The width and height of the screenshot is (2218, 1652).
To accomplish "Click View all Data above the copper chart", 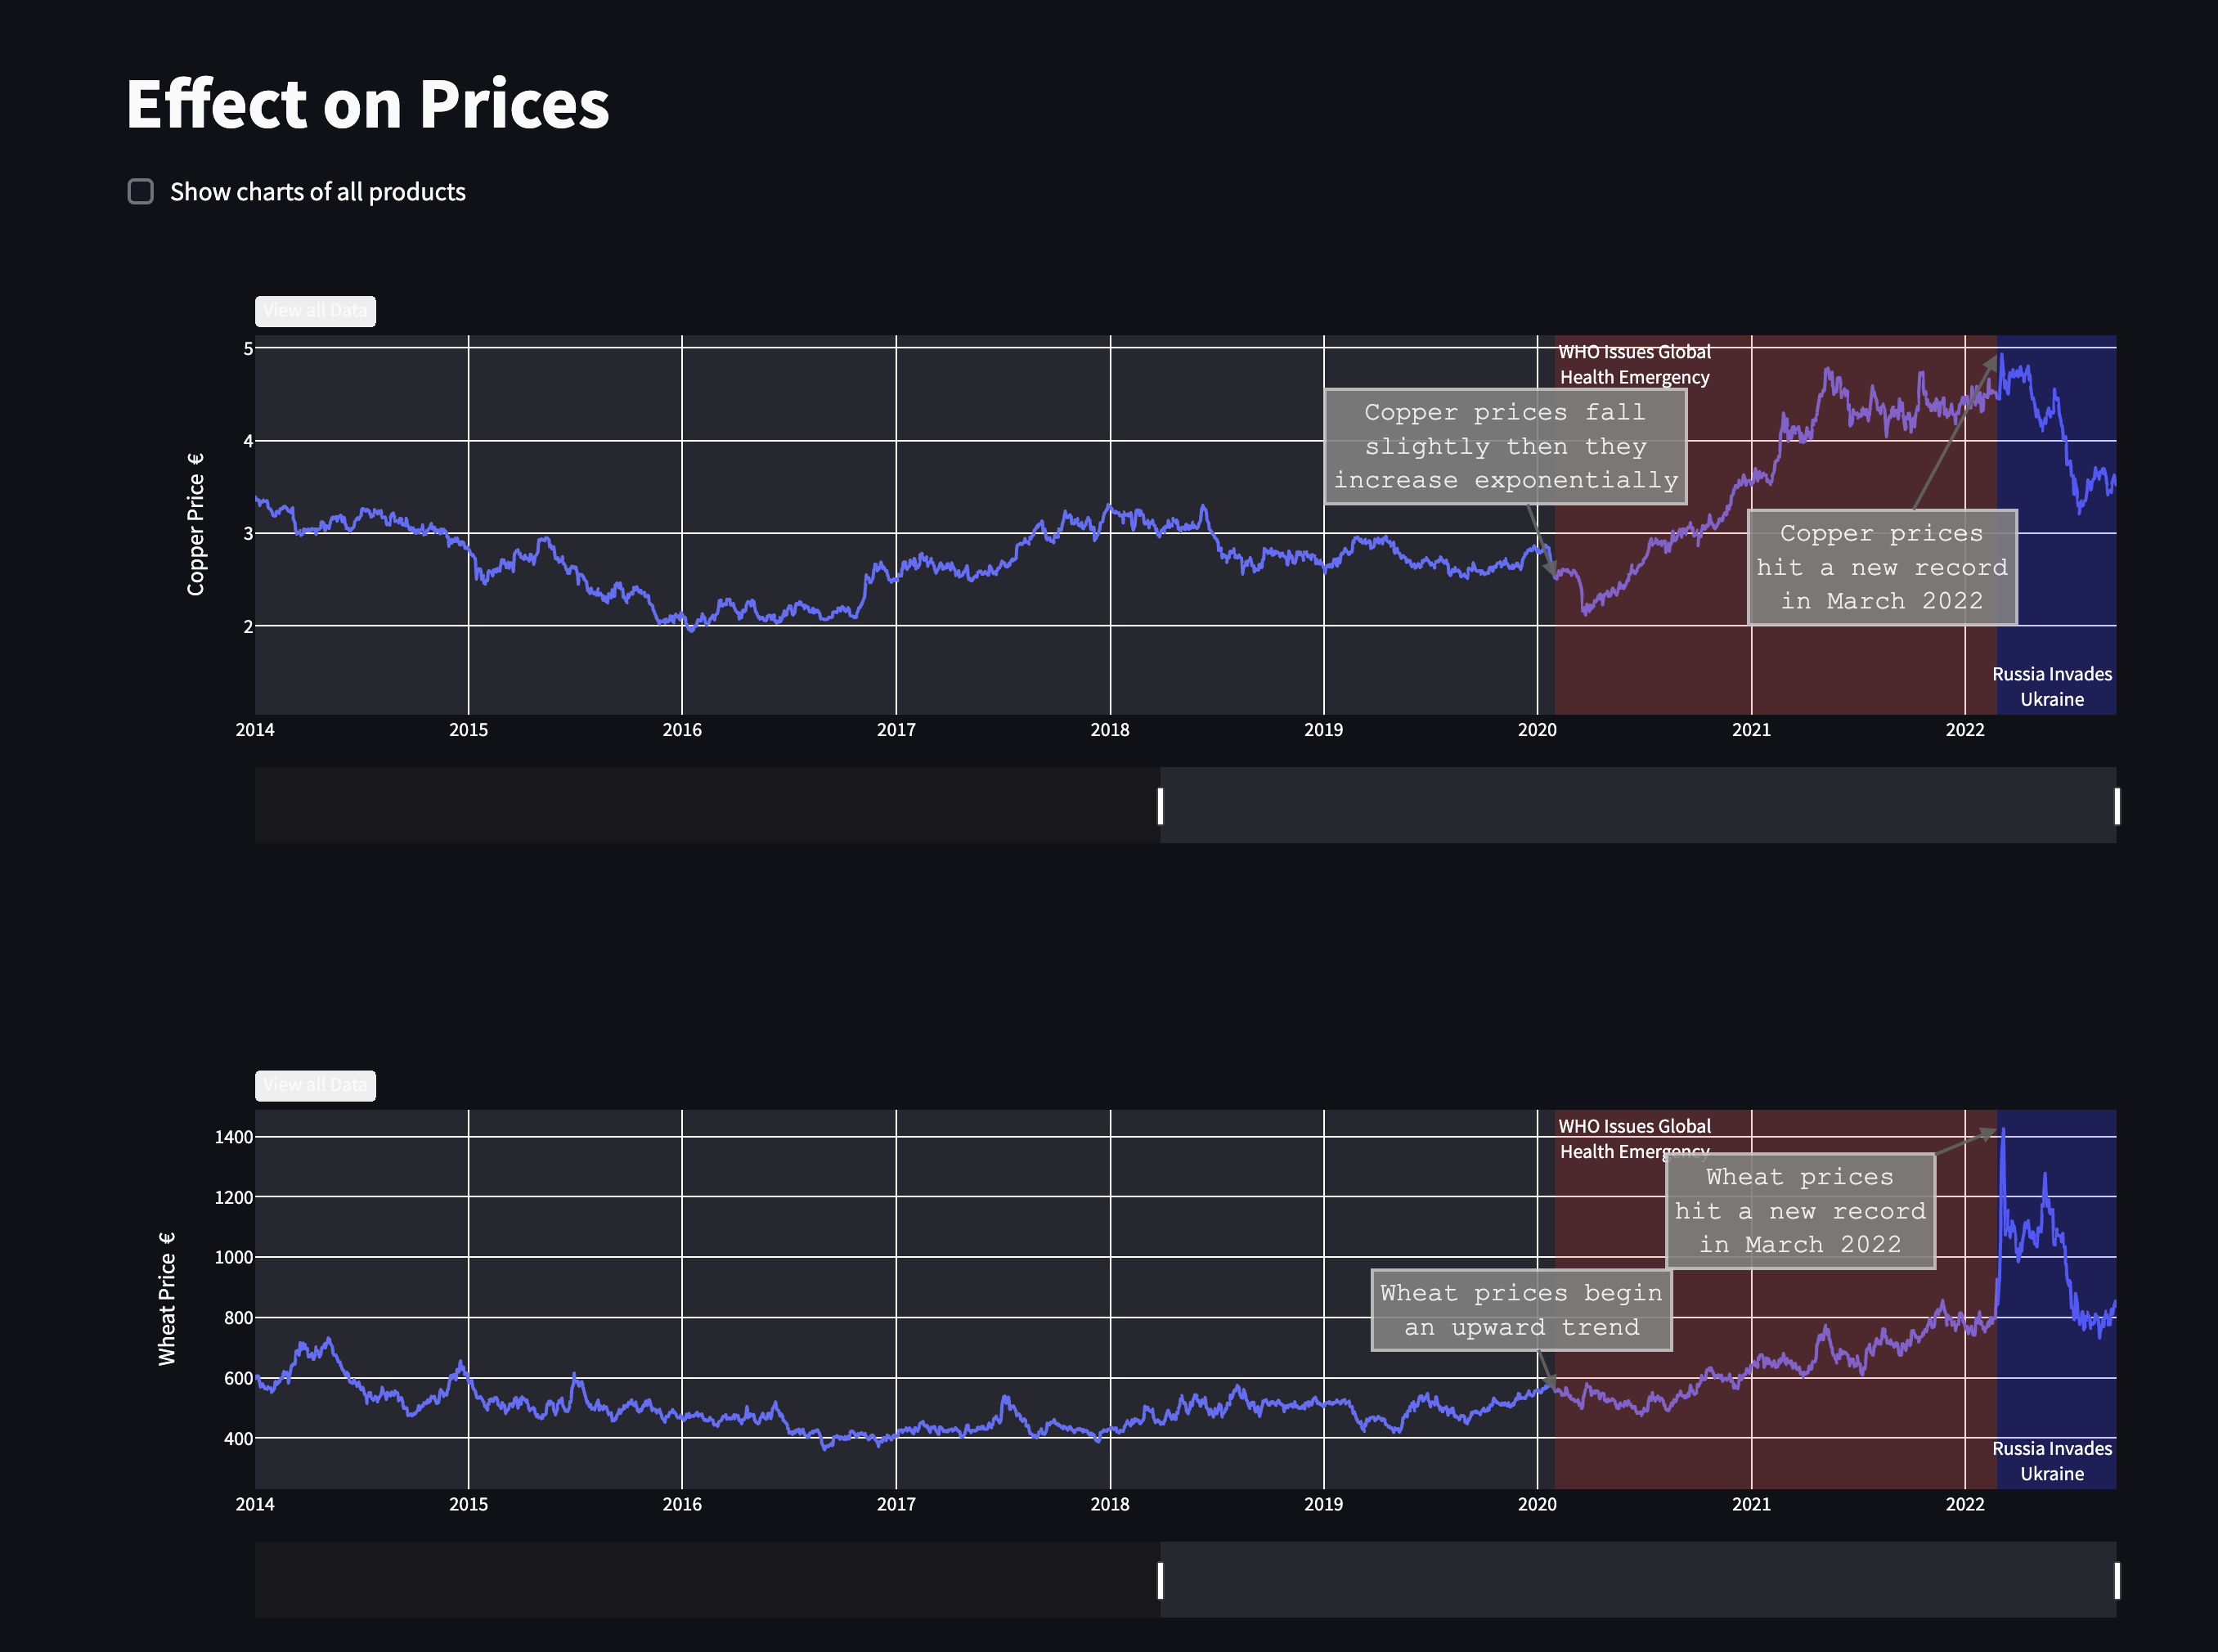I will coord(315,311).
